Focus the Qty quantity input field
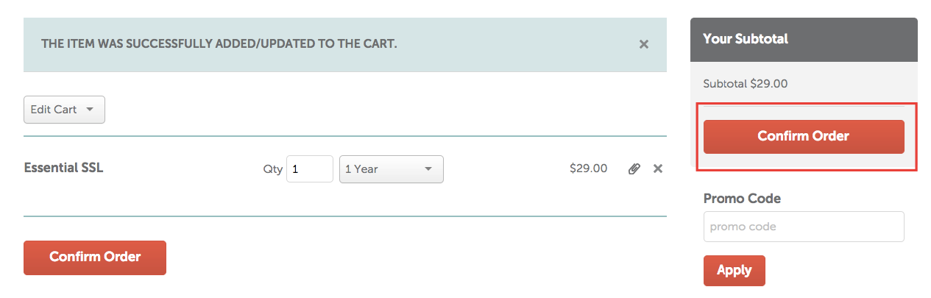Screen dimensions: 931x298 (x=309, y=169)
